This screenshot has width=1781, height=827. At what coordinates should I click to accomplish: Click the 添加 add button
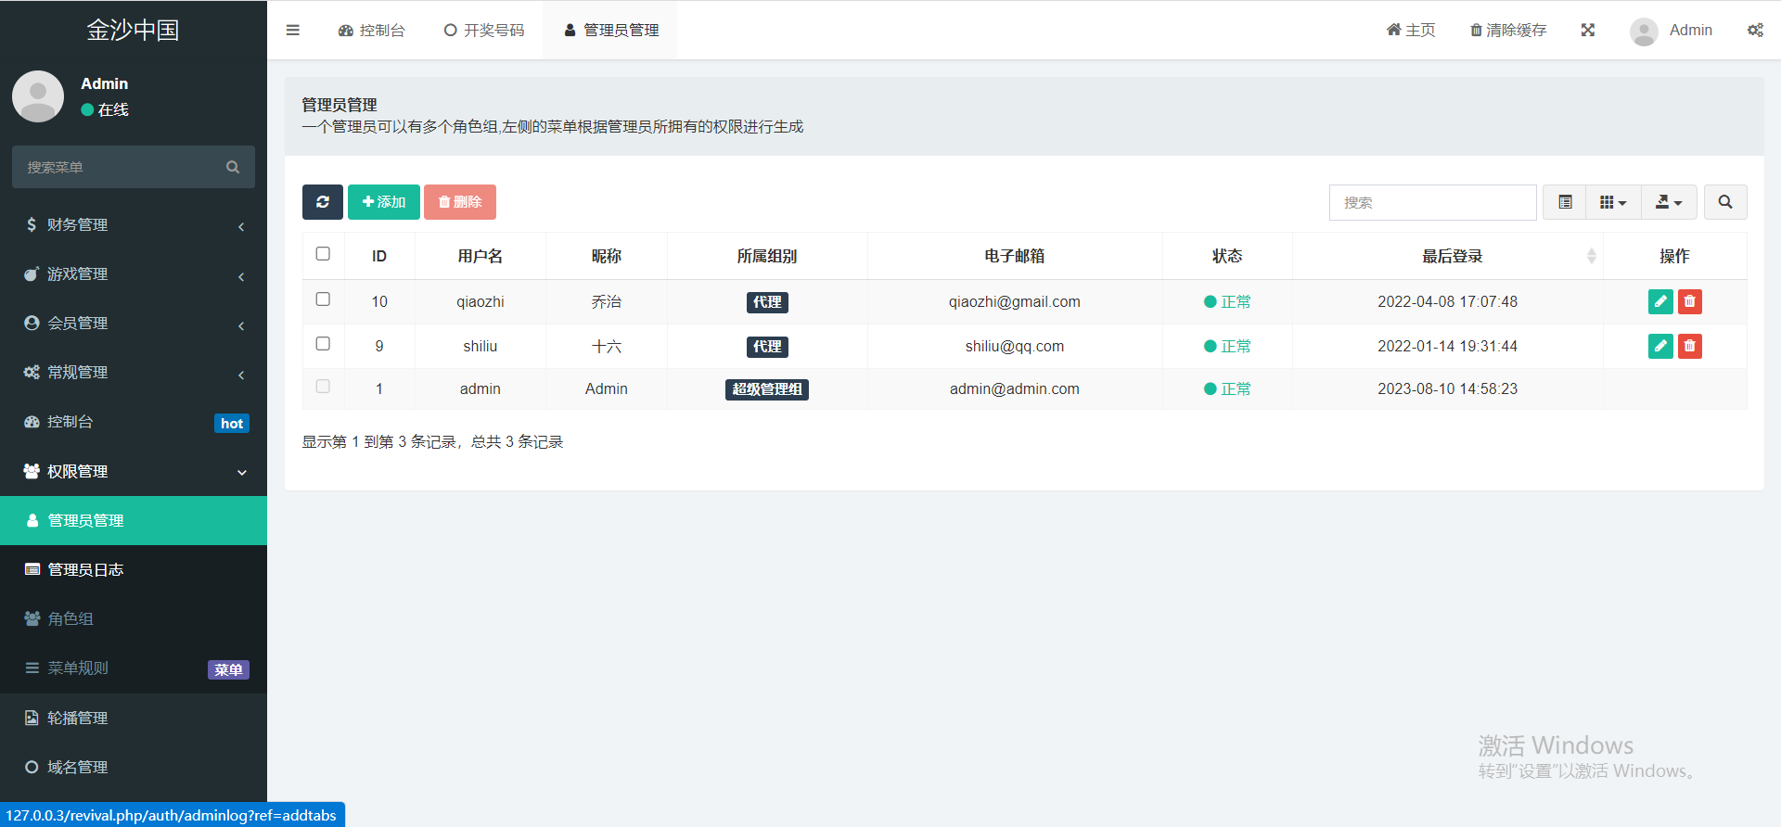[x=384, y=202]
